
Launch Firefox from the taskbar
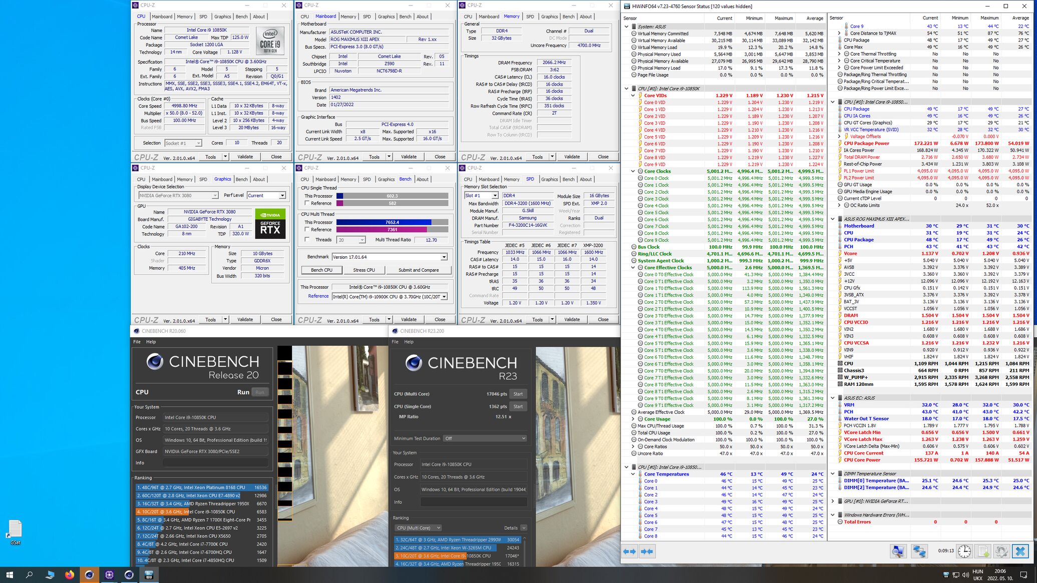[69, 574]
